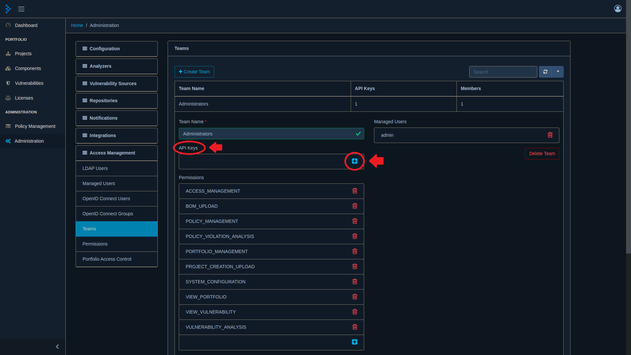This screenshot has width=631, height=355.
Task: Sort by Members column header
Action: tap(510, 88)
